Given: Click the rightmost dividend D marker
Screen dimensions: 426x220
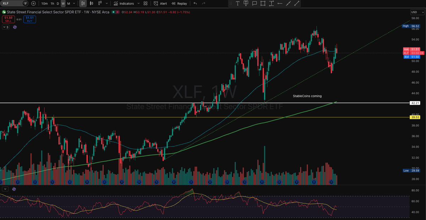Looking at the screenshot, I should pyautogui.click(x=331, y=182).
